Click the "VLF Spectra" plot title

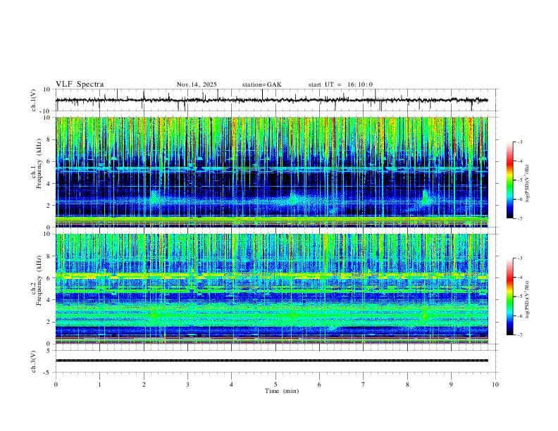point(80,85)
